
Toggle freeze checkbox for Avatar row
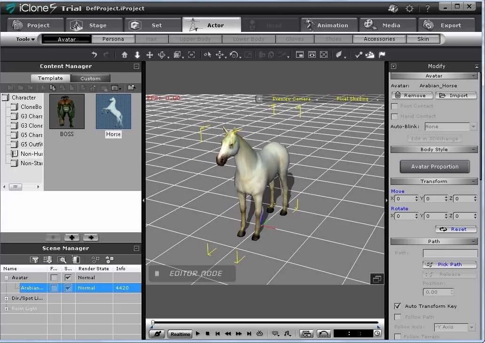(x=54, y=278)
